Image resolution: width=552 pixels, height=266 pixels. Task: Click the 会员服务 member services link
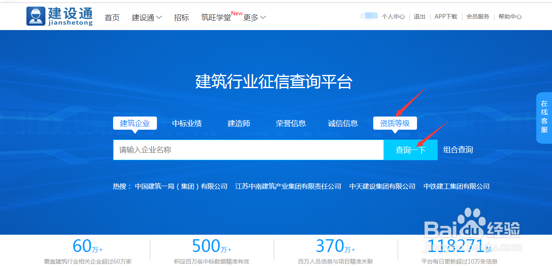(x=477, y=17)
